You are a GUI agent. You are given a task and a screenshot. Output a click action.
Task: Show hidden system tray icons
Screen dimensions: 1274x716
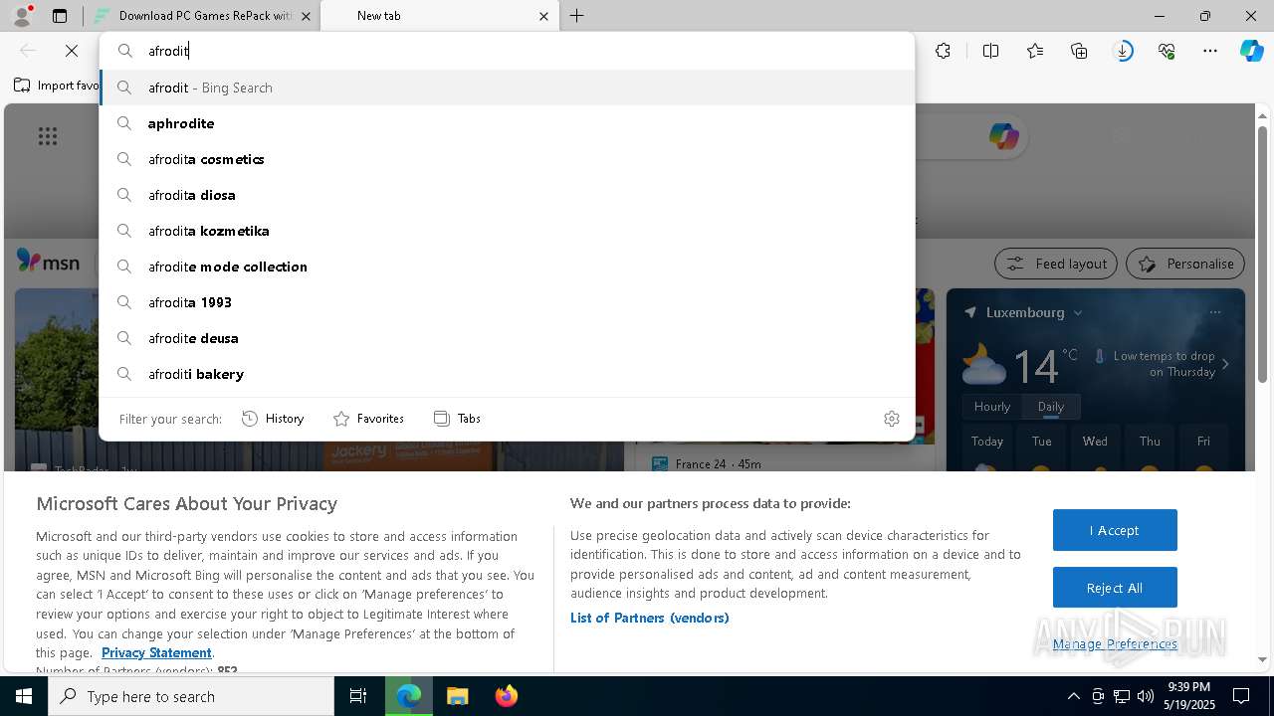pyautogui.click(x=1073, y=696)
